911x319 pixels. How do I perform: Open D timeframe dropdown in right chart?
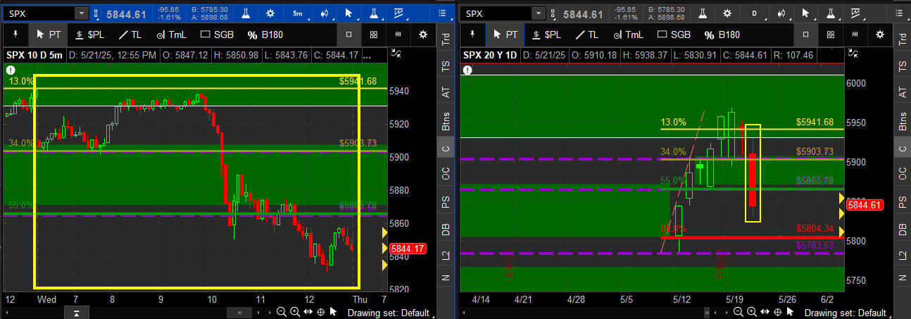coord(754,13)
